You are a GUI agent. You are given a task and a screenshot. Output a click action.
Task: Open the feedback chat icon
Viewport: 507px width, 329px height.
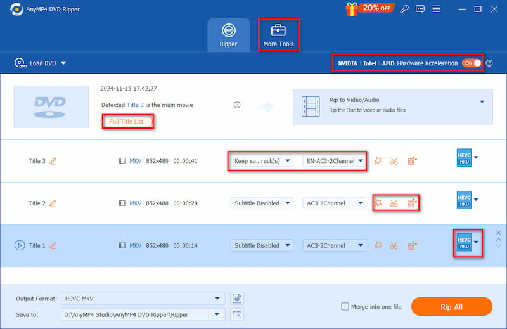pos(420,9)
